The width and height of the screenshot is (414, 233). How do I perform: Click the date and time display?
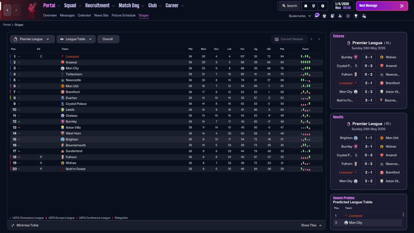[x=343, y=6]
